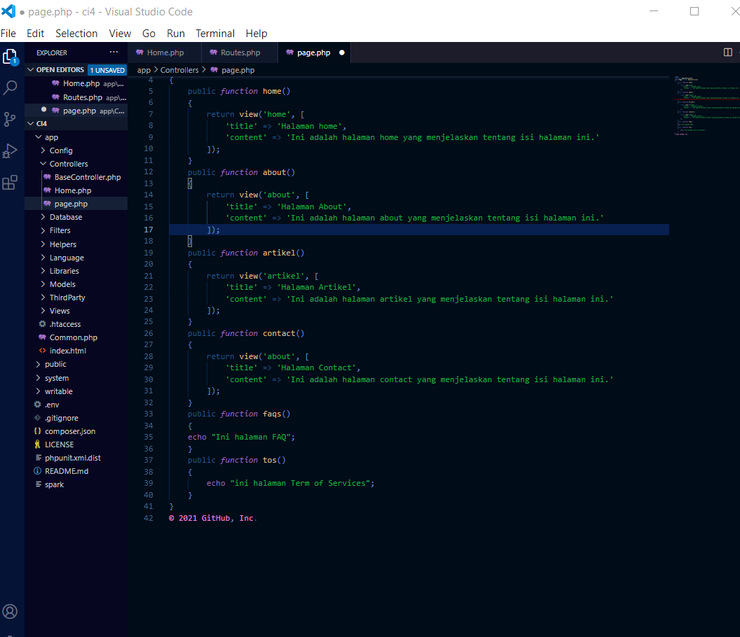The height and width of the screenshot is (637, 740).
Task: Click Controllers in the breadcrumb
Action: [x=180, y=69]
